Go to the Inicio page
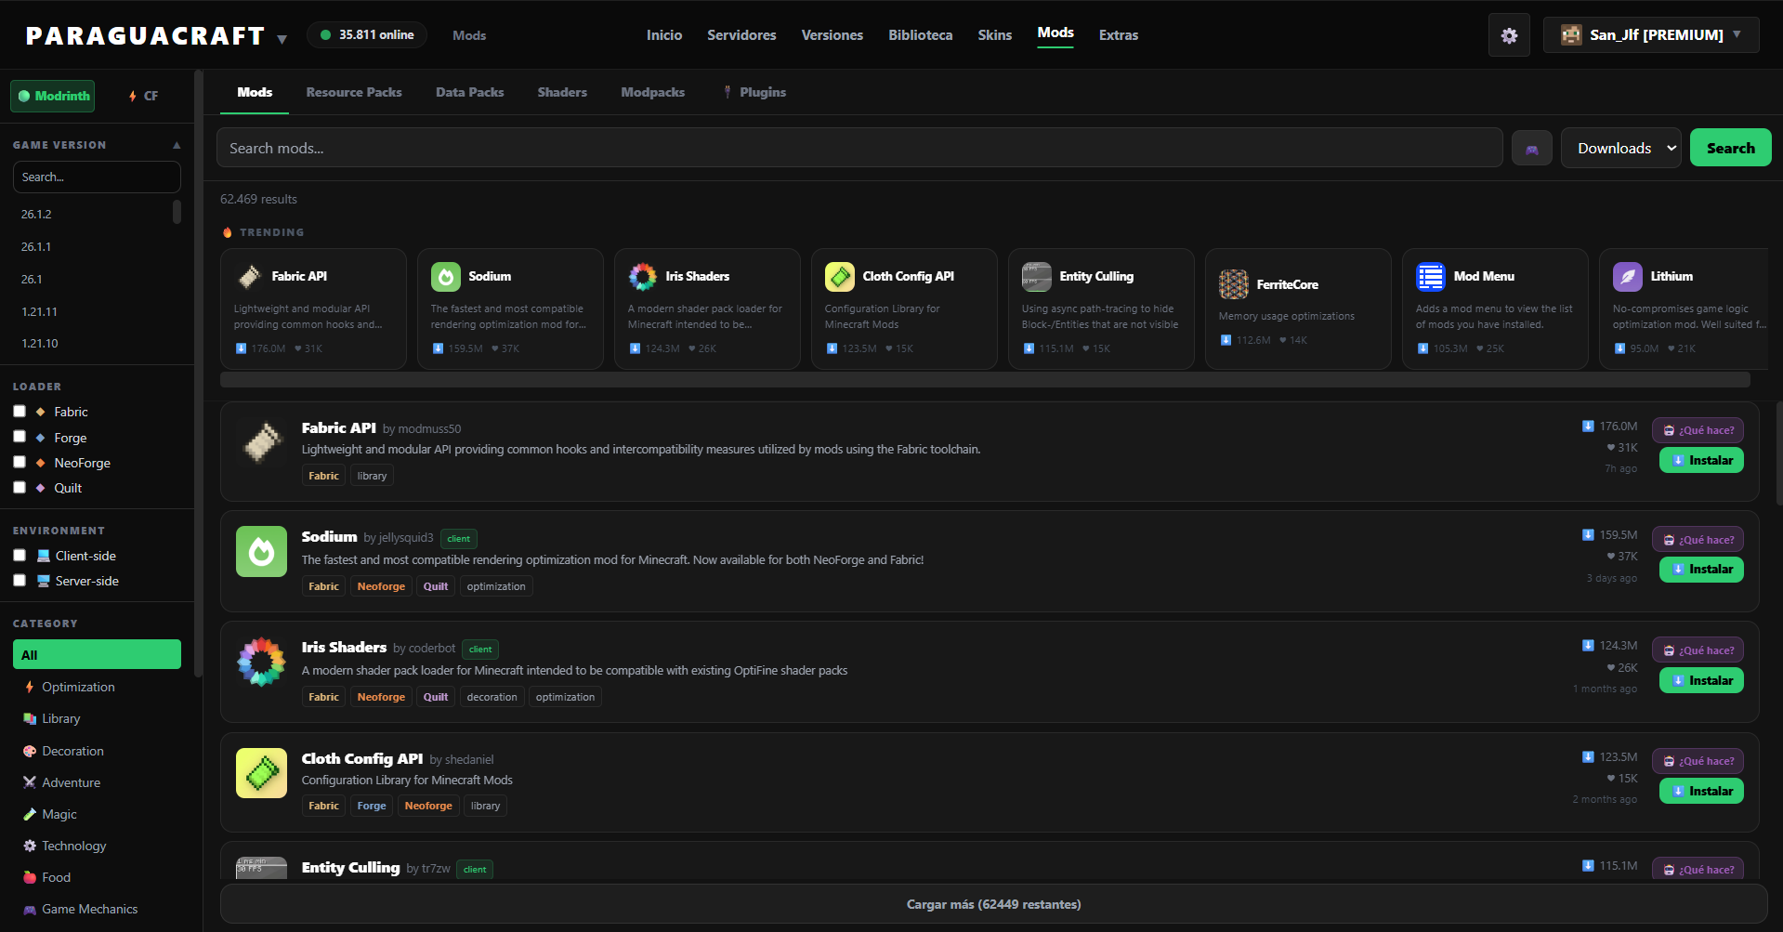This screenshot has height=932, width=1783. click(664, 35)
